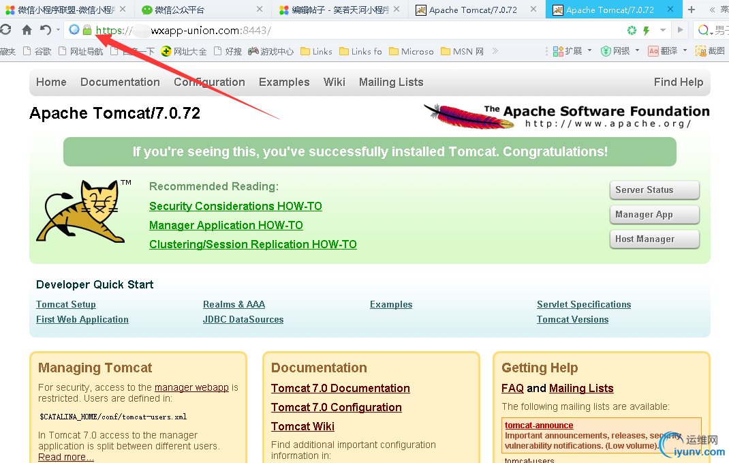Open the Servlet Specifications link

click(584, 304)
